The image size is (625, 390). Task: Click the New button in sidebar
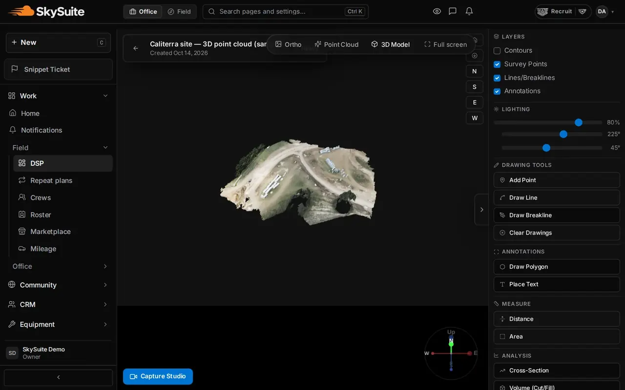tap(58, 42)
